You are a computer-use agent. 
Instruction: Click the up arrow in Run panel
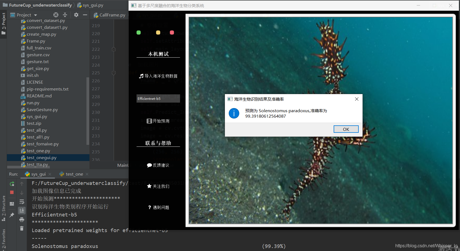click(x=22, y=184)
